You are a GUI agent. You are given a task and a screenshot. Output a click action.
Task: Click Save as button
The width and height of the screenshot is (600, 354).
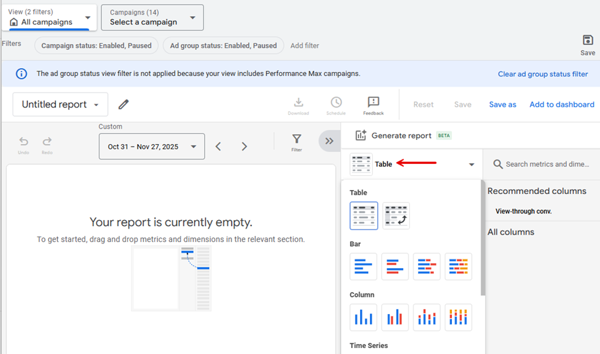(x=502, y=105)
